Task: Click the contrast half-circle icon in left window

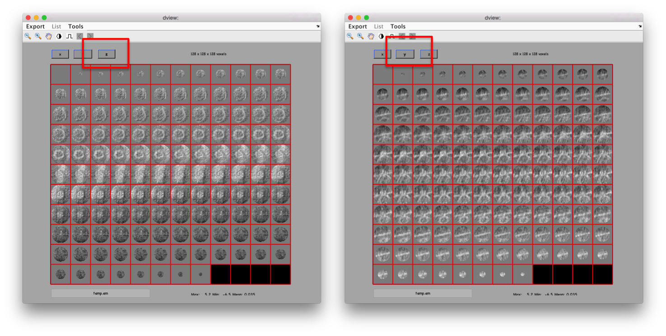Action: 59,36
